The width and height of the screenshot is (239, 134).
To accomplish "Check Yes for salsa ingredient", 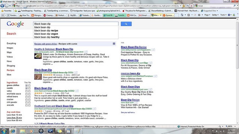I will 27,91.
